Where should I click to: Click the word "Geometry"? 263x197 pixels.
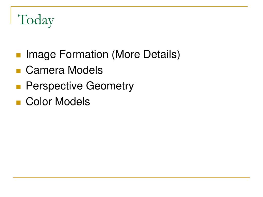click(110, 86)
